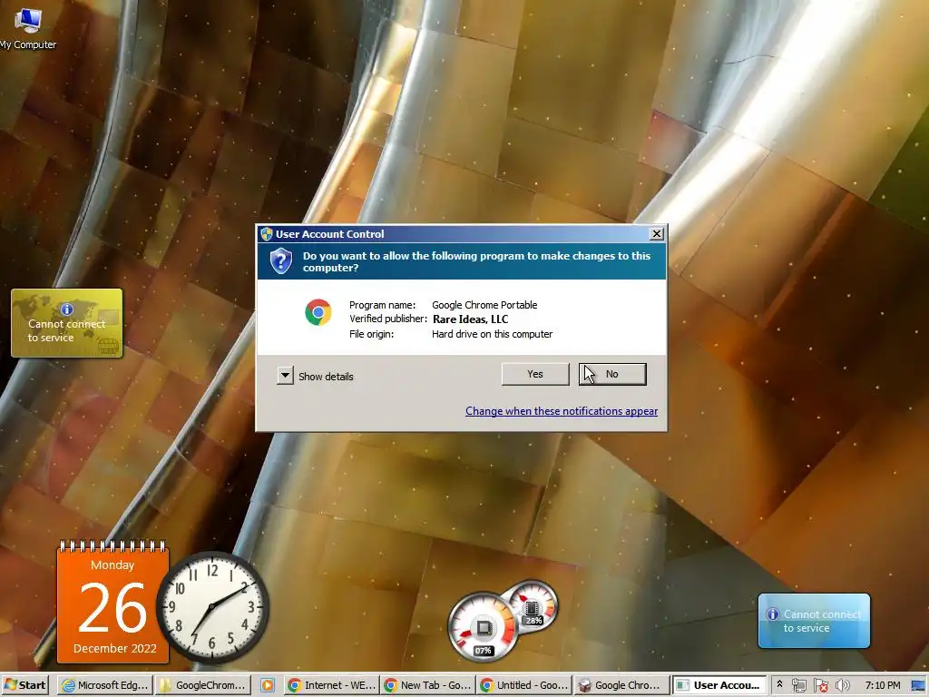Screen dimensions: 929x697
Task: Click the small memory usage dial showing 28%
Action: click(x=533, y=605)
